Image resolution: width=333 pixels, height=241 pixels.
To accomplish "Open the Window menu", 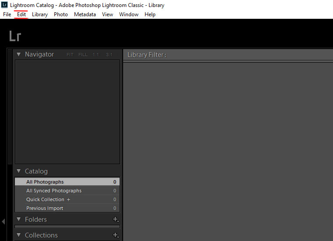I will pos(129,14).
